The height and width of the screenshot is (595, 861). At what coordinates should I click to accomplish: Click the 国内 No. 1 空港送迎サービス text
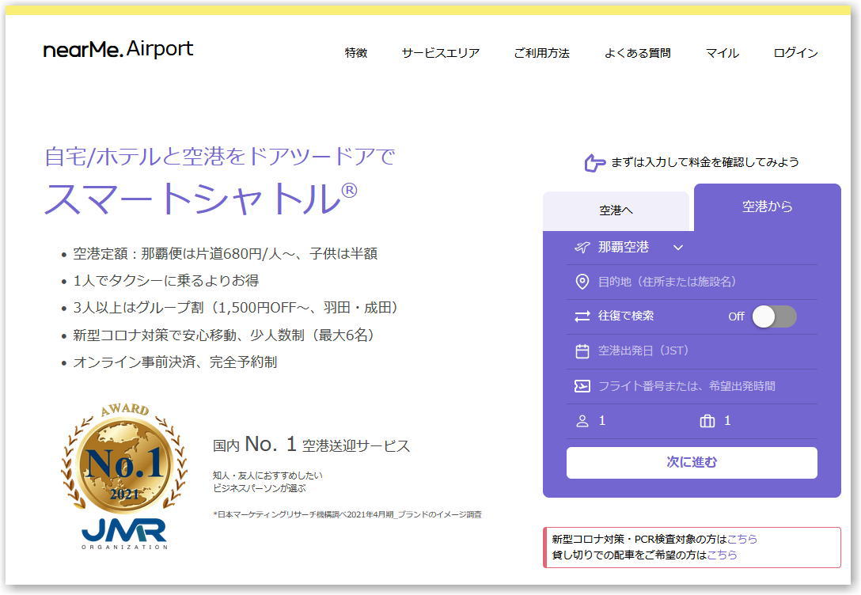click(311, 444)
